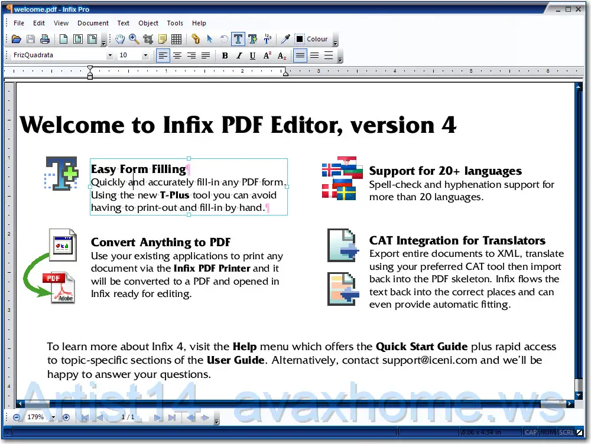The height and width of the screenshot is (444, 591).
Task: Toggle center text alignment
Action: pyautogui.click(x=177, y=56)
